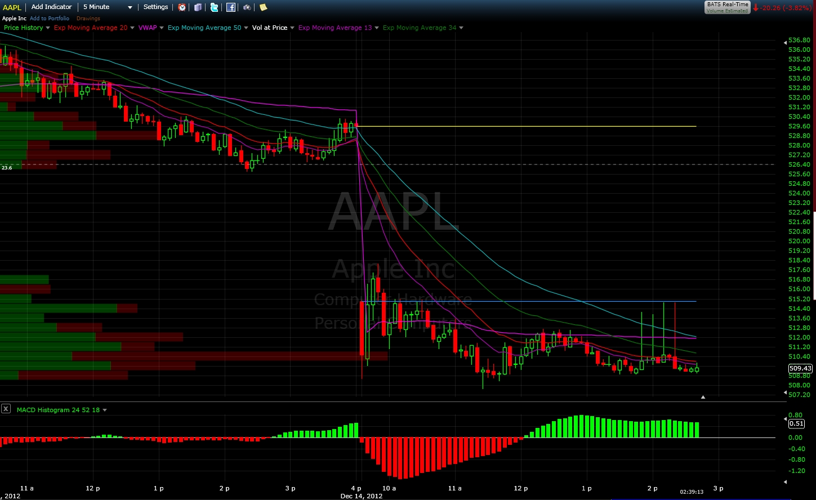
Task: Share chart via the Twitter icon
Action: point(214,7)
